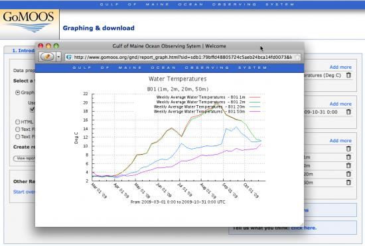Click the purple B01 50m legend line
Viewport: 365px width, 246px height.
tap(255, 112)
